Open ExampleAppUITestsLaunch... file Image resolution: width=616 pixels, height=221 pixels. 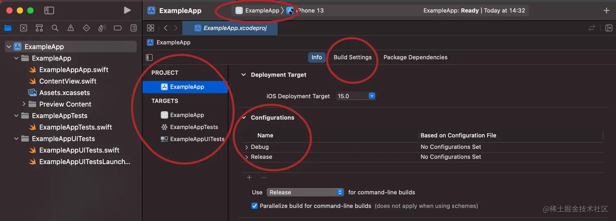pos(79,162)
